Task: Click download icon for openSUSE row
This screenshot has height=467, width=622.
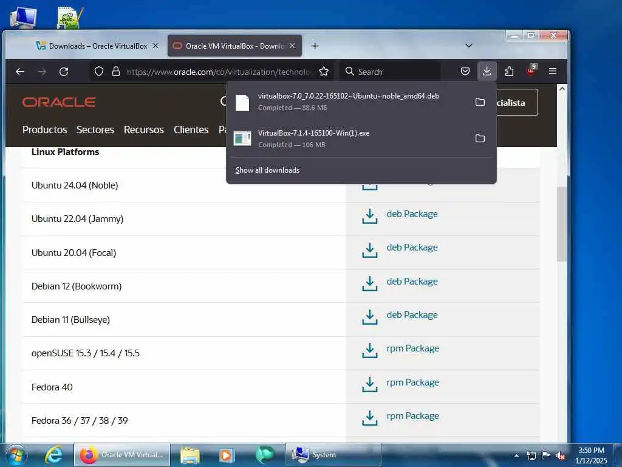Action: 370,350
